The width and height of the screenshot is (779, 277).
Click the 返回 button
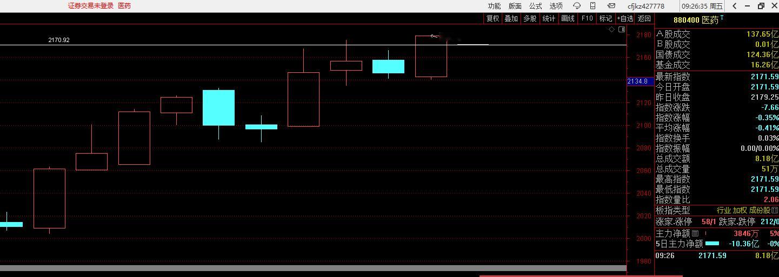[644, 18]
